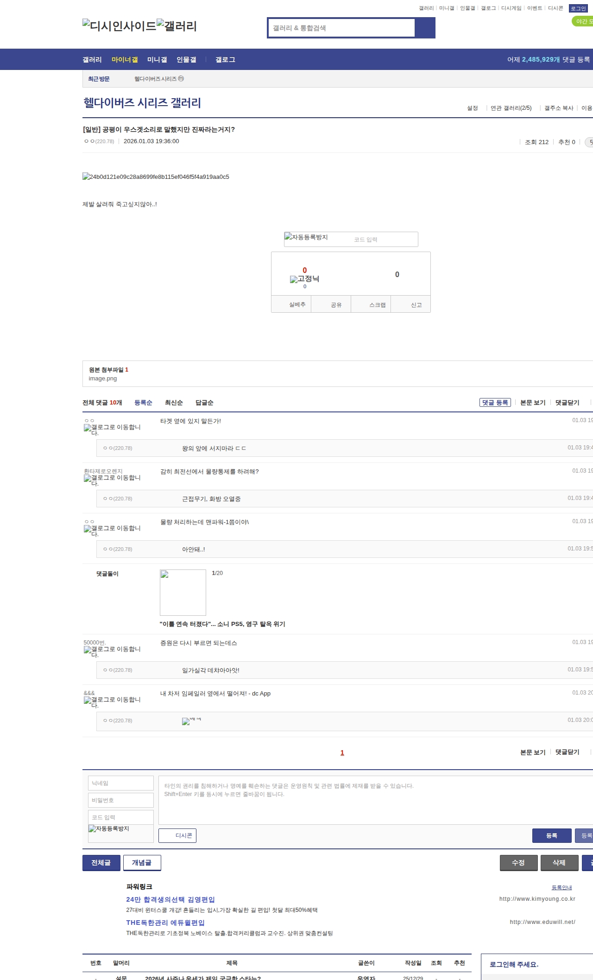593x980 pixels.
Task: Collapse comments with the top 댓글닫기
Action: click(x=567, y=403)
